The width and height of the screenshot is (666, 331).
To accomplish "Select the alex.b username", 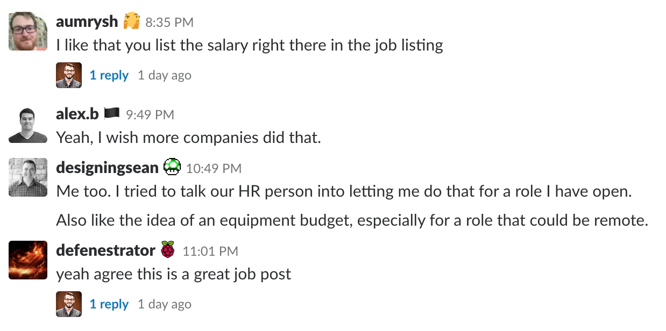I will coord(77,114).
